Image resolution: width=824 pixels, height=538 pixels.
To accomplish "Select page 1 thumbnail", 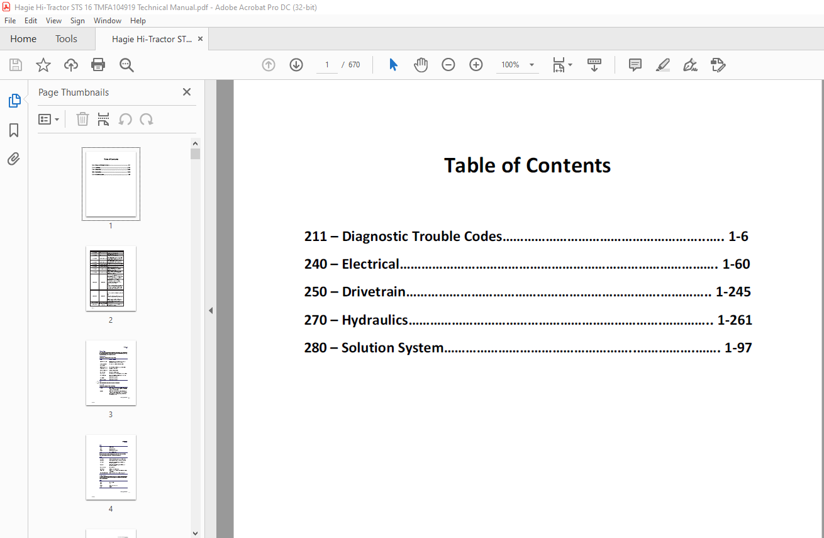I will pos(111,184).
